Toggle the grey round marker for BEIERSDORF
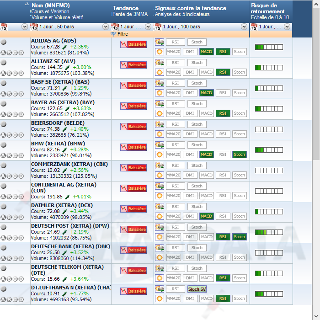320x320 pixels. tap(4, 124)
